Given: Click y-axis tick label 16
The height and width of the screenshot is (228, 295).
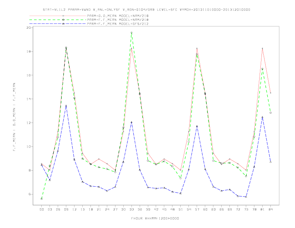Looking at the screenshot, I should pos(29,75).
